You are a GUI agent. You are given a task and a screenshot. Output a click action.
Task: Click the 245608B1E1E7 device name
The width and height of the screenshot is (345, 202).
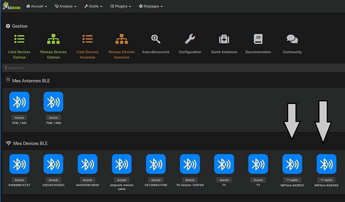click(19, 185)
